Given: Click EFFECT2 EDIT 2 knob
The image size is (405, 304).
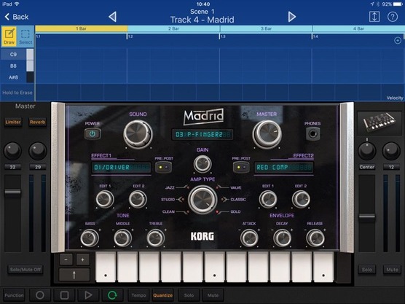Looking at the screenshot, I should (x=301, y=199).
